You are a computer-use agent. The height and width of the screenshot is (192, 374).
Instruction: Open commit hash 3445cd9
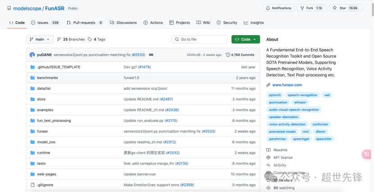pos(193,55)
